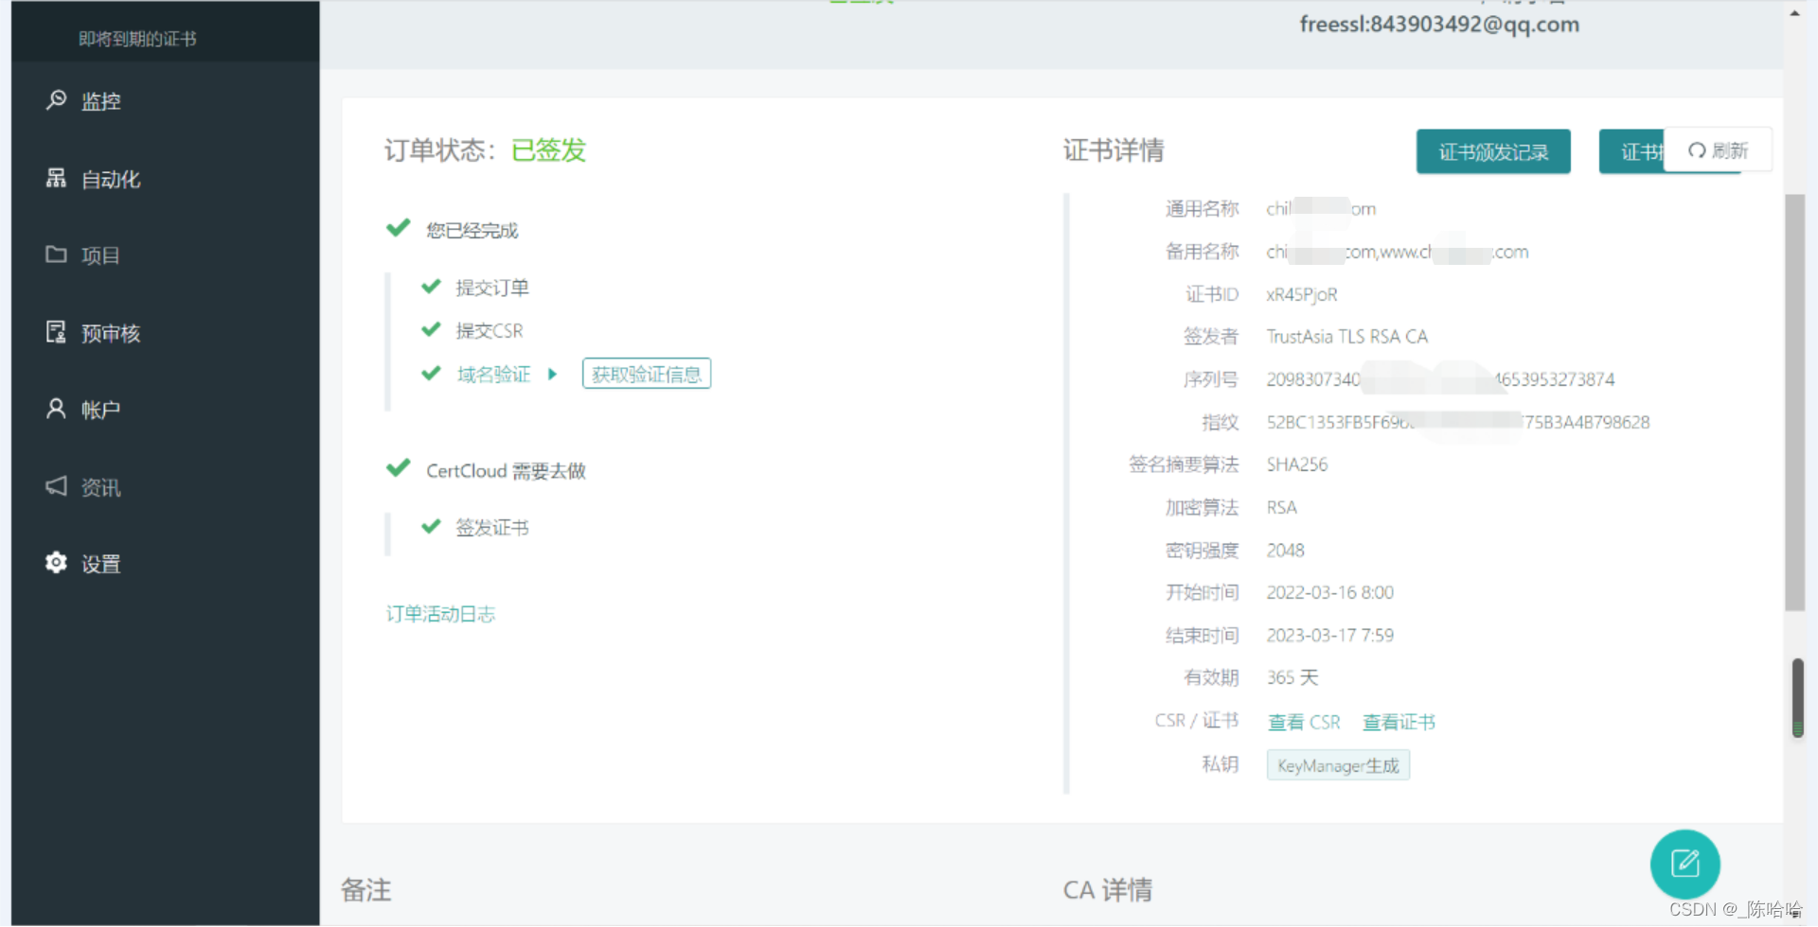Click the 预审核 document icon
The image size is (1818, 927).
pyautogui.click(x=57, y=332)
